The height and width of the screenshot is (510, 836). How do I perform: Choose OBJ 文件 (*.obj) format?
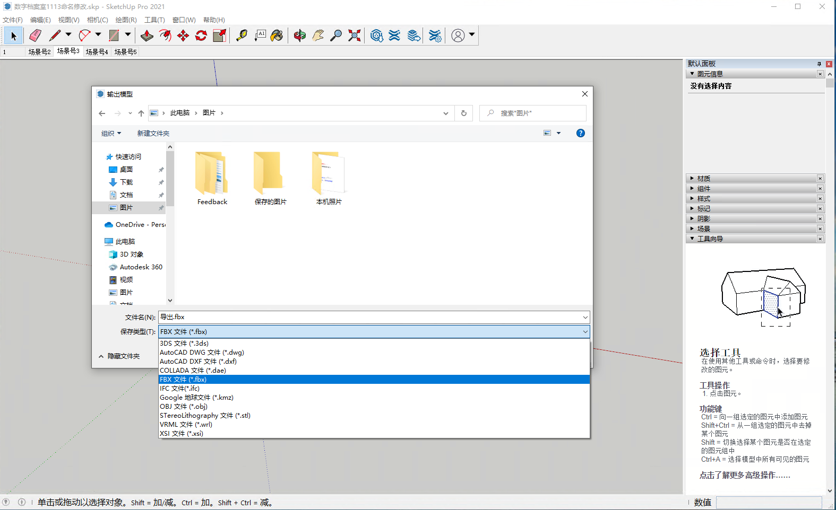coord(374,407)
